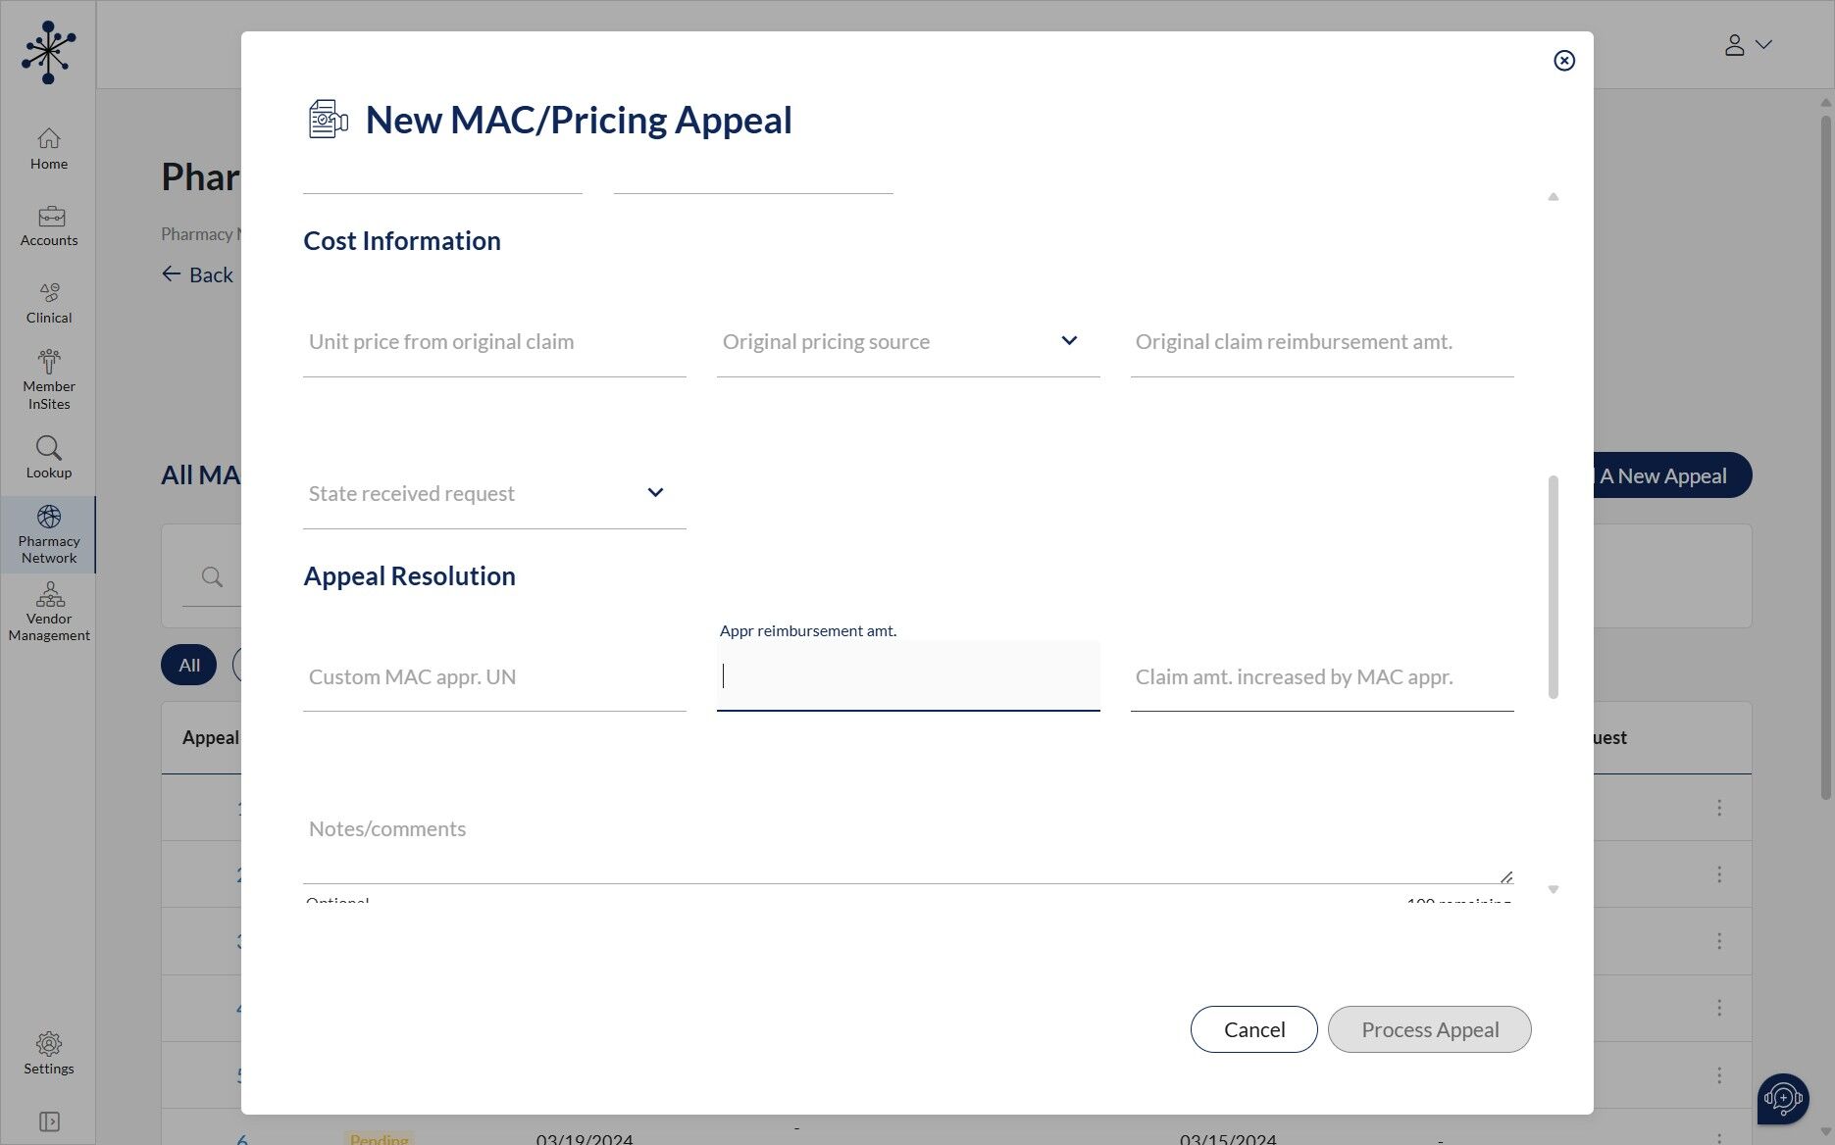Click the modal form scrollbar thumb
Viewport: 1835px width, 1145px height.
pyautogui.click(x=1553, y=586)
